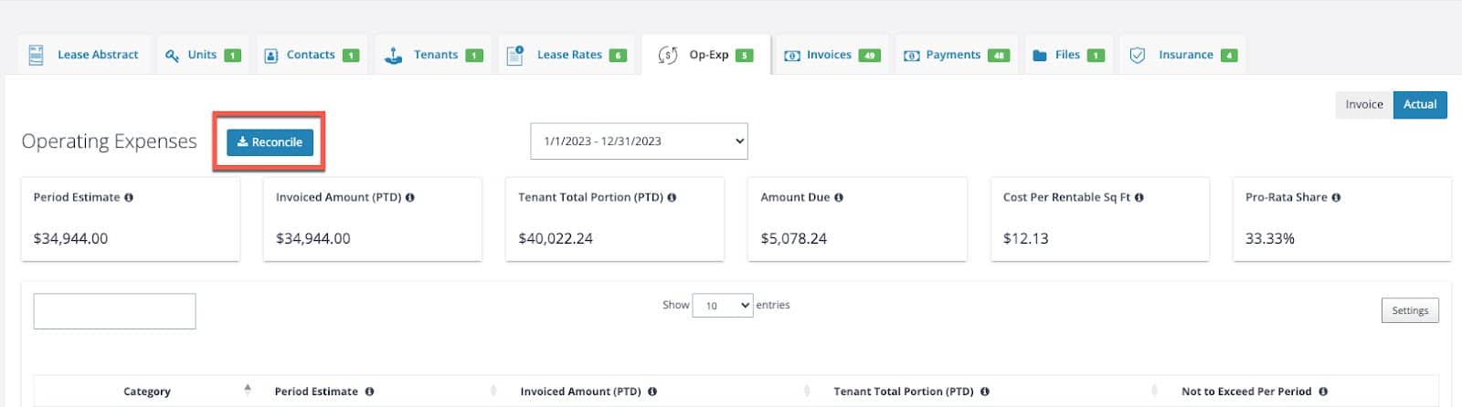Image resolution: width=1462 pixels, height=407 pixels.
Task: Click info icon beside Invoiced Amount (PTD) card
Action: [410, 197]
